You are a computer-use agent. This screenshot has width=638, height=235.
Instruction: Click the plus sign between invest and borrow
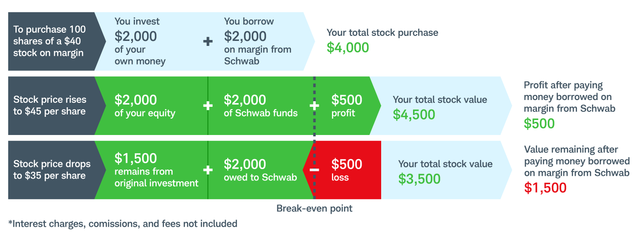[208, 41]
